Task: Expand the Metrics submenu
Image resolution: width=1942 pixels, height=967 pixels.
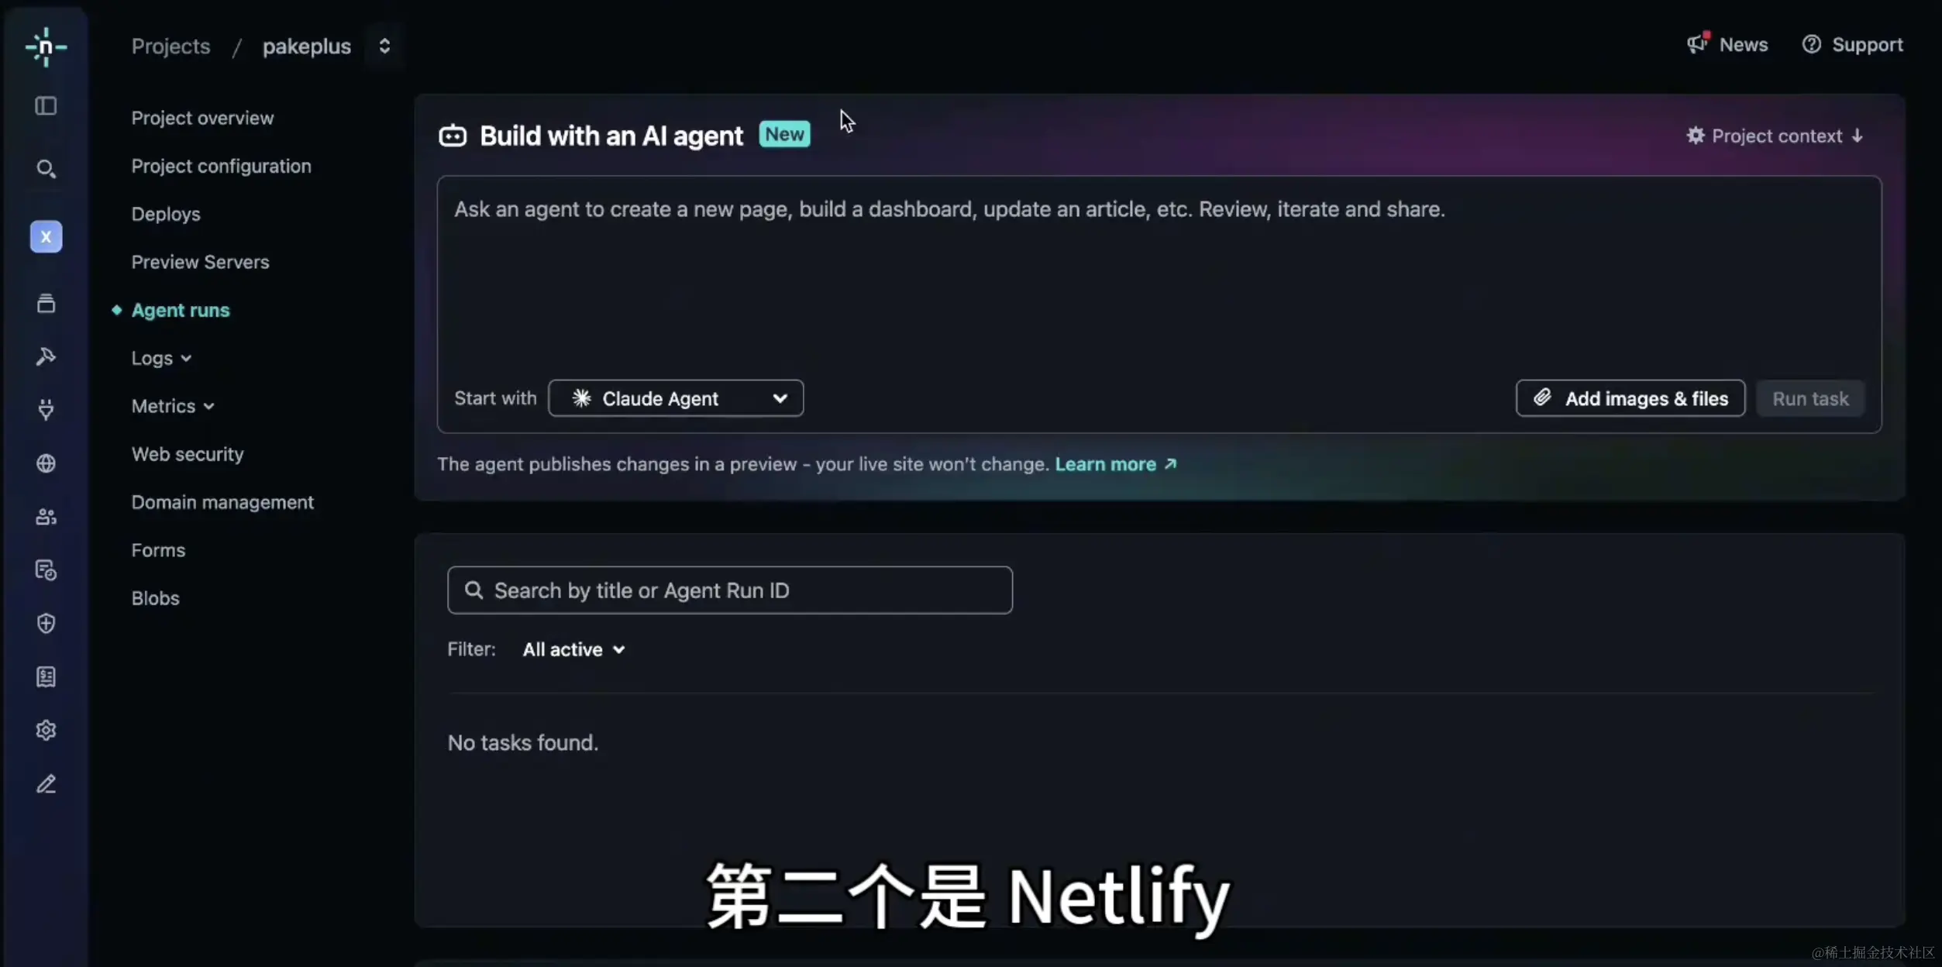Action: pyautogui.click(x=173, y=406)
